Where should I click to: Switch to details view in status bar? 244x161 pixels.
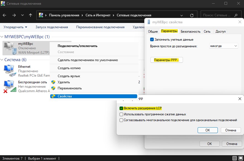tap(235, 158)
